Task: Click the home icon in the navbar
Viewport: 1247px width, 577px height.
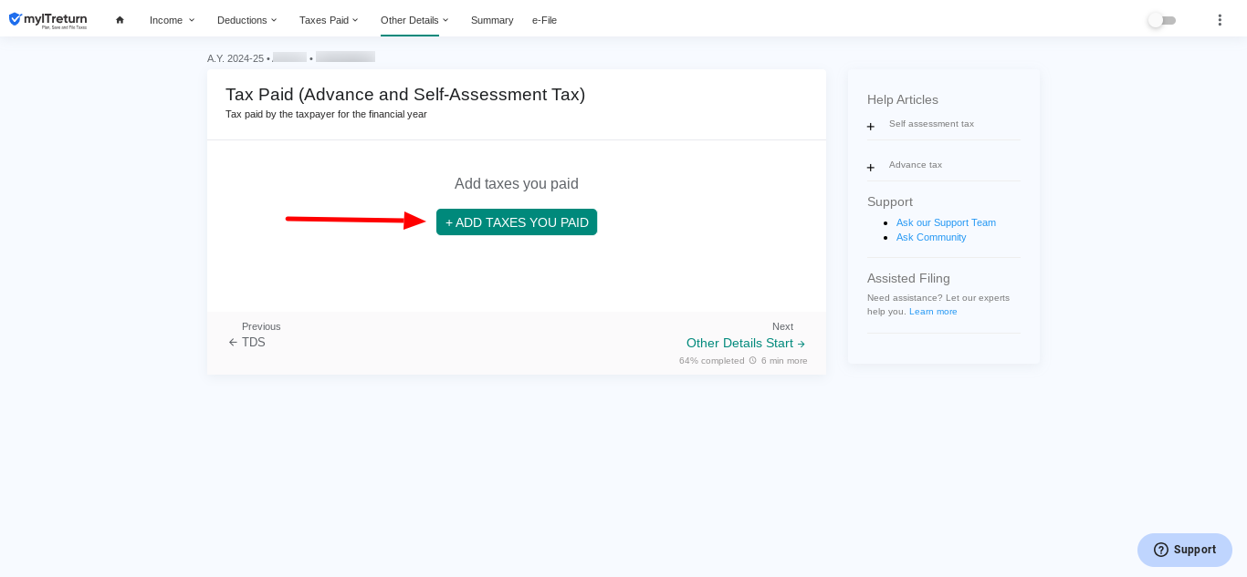Action: 120,20
